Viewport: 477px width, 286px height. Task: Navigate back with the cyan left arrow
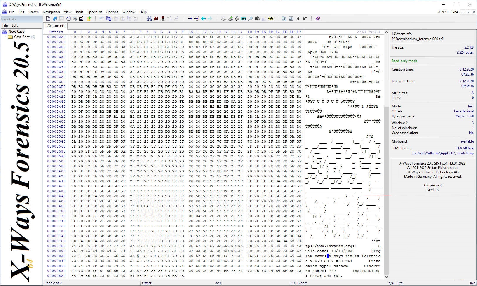click(203, 19)
